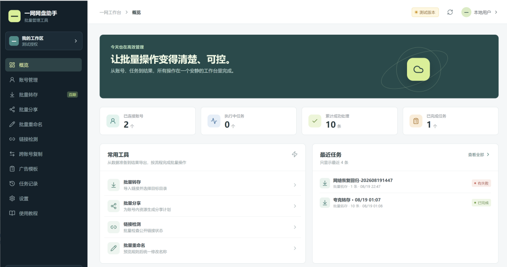Click the 执行中任务 pulse icon
Screen dimensions: 507x267
[214, 121]
